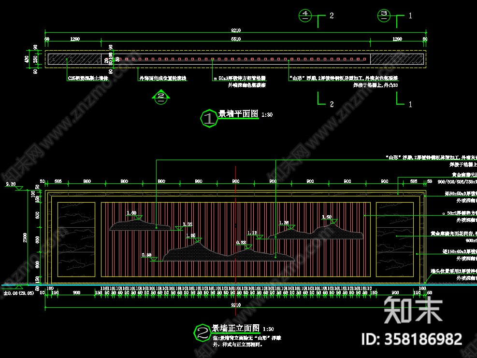Click the ±0.00 ground level elevation label

pos(18,293)
